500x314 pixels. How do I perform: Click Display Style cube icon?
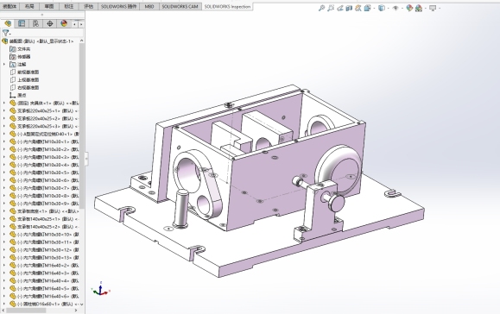[x=381, y=8]
